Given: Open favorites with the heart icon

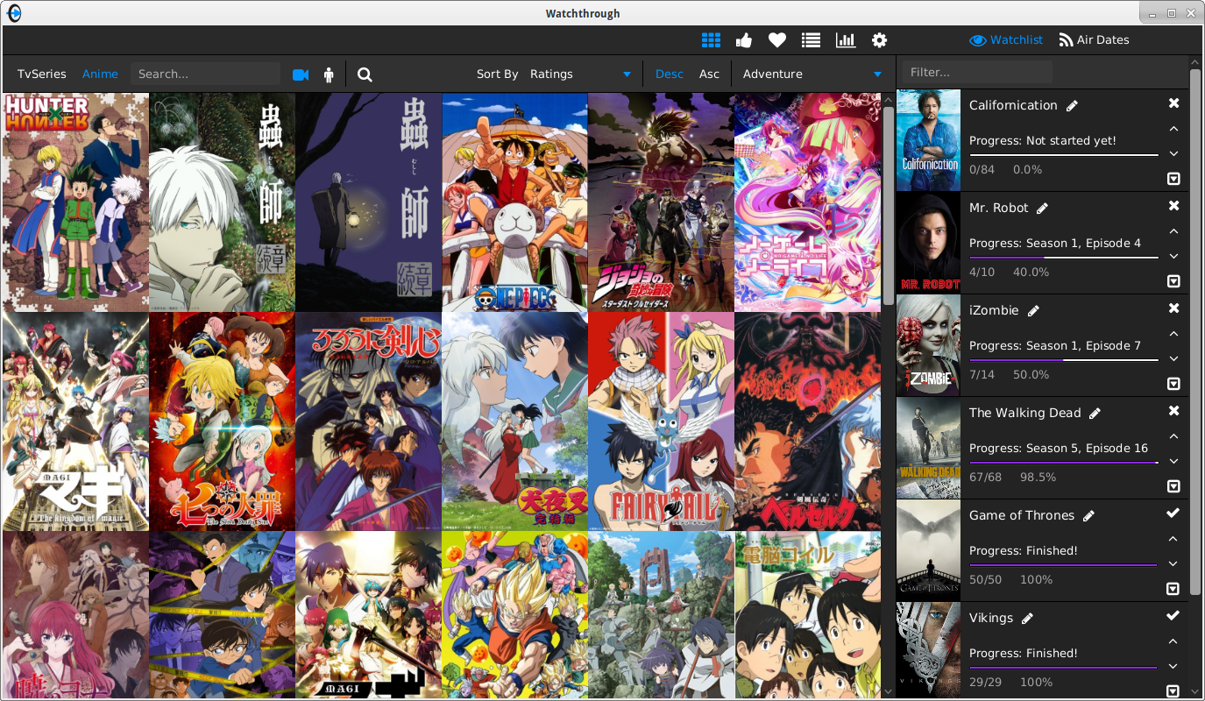Looking at the screenshot, I should click(x=776, y=40).
